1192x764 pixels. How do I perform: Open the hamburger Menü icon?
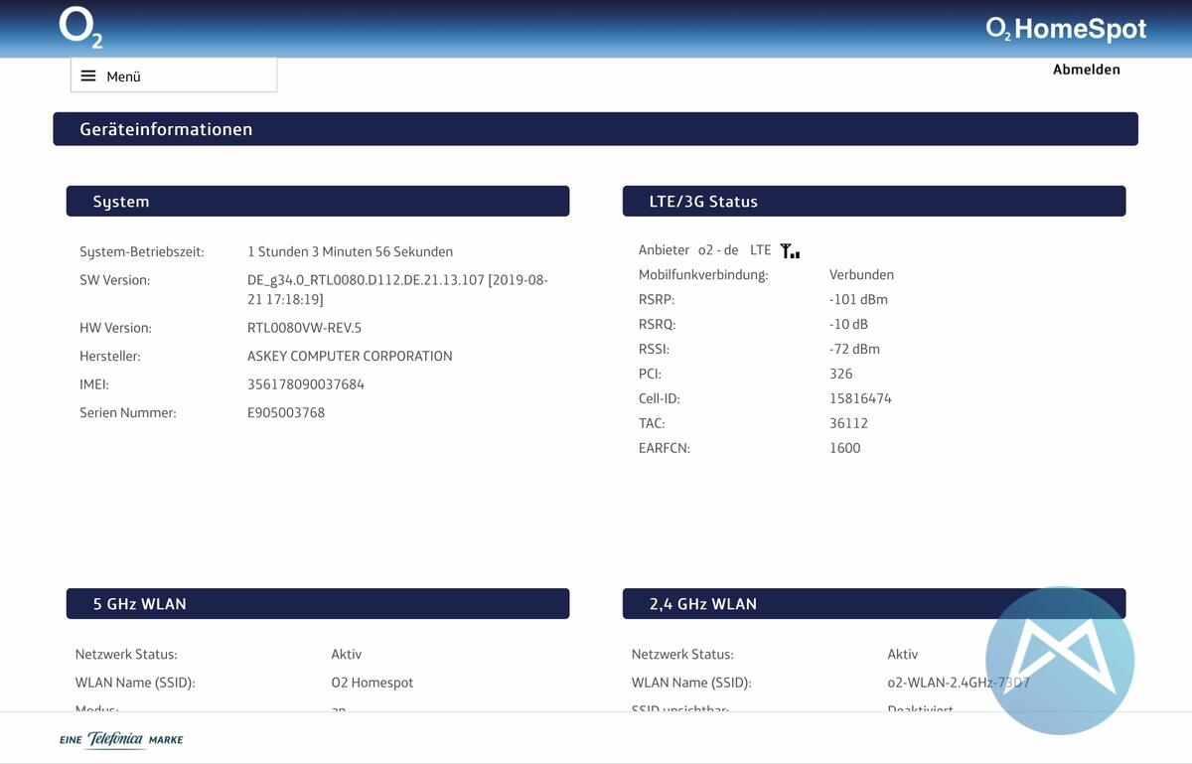88,76
